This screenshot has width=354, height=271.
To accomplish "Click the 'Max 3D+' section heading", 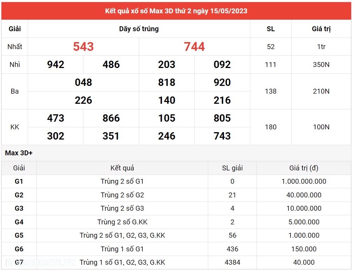I will coord(19,153).
